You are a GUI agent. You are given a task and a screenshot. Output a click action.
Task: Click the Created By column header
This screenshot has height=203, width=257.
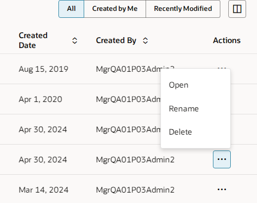pos(116,41)
